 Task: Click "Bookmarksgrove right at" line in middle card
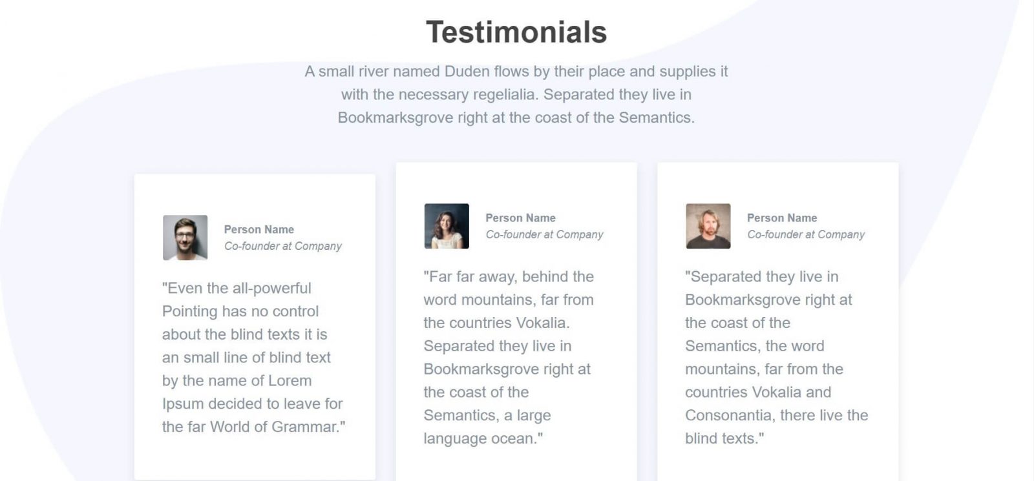507,369
